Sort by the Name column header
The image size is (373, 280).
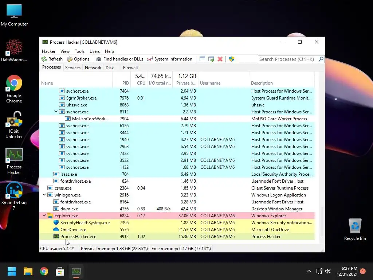[76, 79]
